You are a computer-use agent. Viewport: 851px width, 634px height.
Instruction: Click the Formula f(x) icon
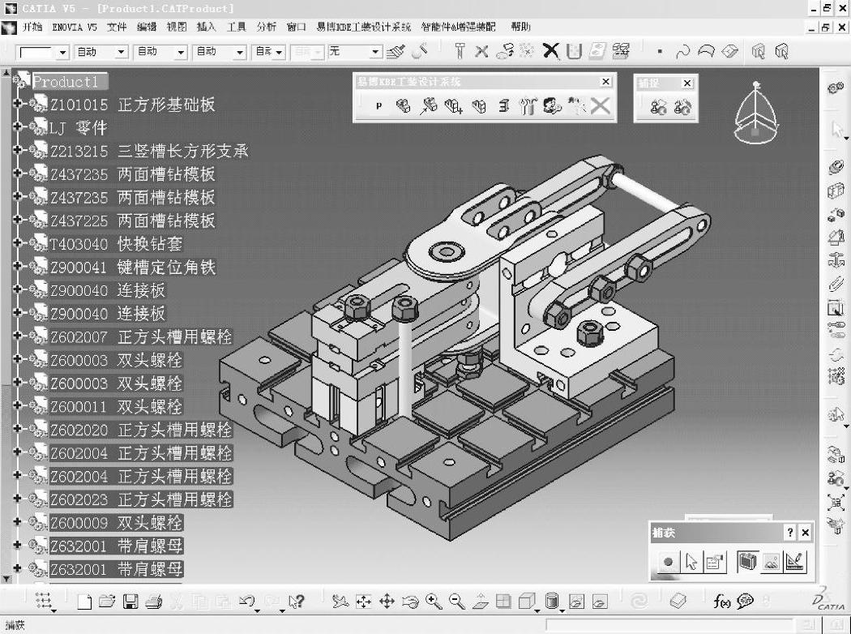pyautogui.click(x=721, y=602)
